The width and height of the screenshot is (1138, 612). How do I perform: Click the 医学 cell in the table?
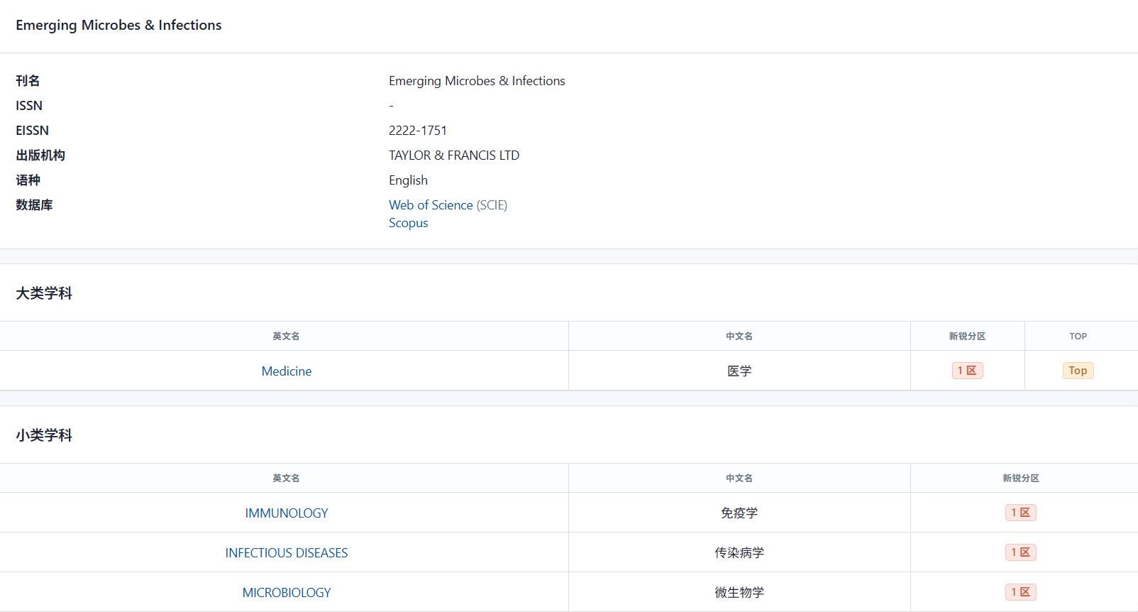coord(739,371)
